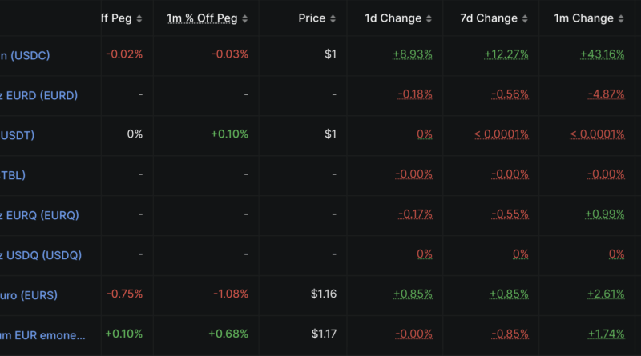Click EURS's $1.16 price cell

coord(324,294)
